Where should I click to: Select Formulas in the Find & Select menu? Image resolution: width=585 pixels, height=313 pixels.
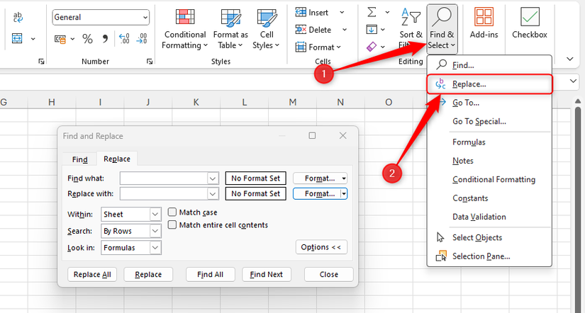489,142
